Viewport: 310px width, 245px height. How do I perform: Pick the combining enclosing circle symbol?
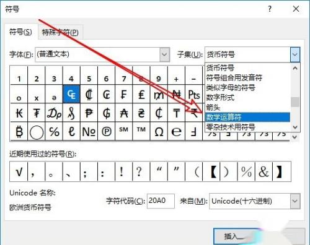click(37, 132)
